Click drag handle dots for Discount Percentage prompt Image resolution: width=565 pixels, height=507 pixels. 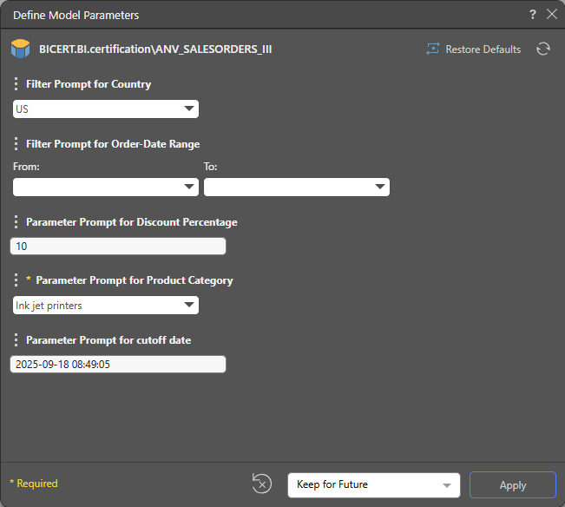pyautogui.click(x=16, y=221)
